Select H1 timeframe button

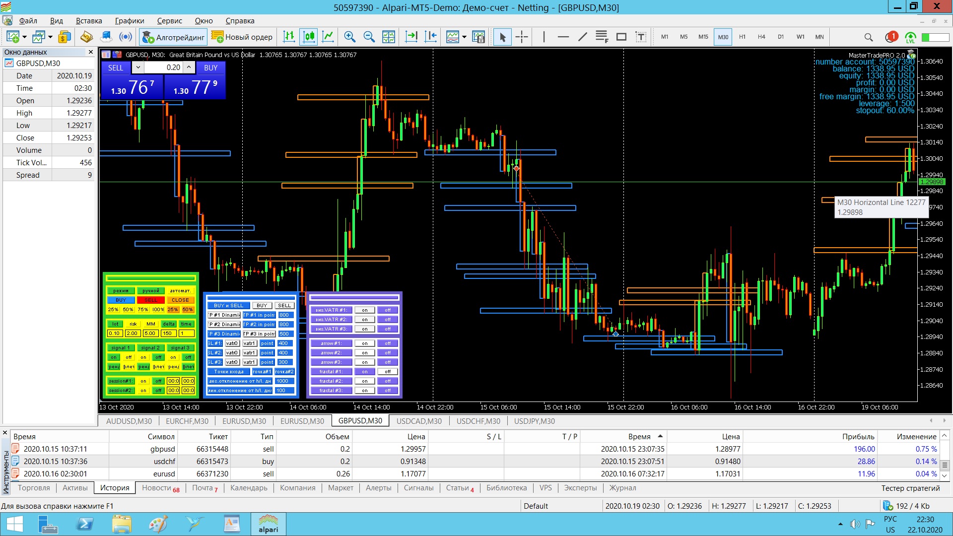coord(742,37)
